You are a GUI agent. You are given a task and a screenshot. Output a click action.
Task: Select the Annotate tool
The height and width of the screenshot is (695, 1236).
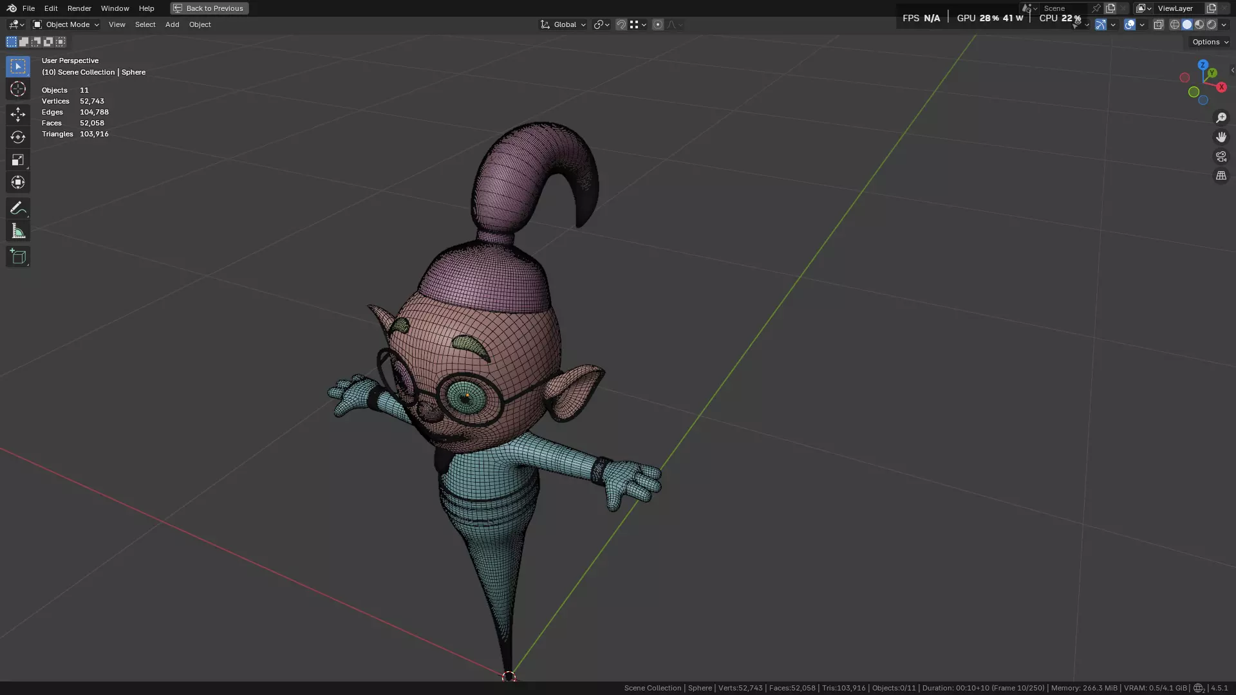[18, 208]
